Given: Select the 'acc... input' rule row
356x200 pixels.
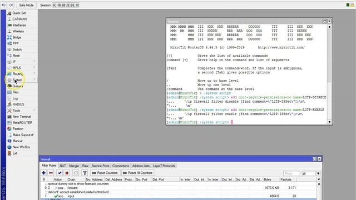Looking at the screenshot, I should [179, 196].
